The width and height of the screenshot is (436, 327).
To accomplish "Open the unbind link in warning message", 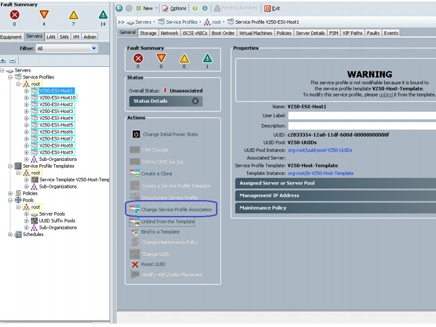I will [x=386, y=94].
